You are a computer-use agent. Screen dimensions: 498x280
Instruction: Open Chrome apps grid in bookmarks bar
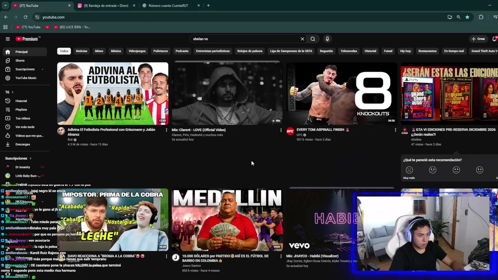point(5,27)
